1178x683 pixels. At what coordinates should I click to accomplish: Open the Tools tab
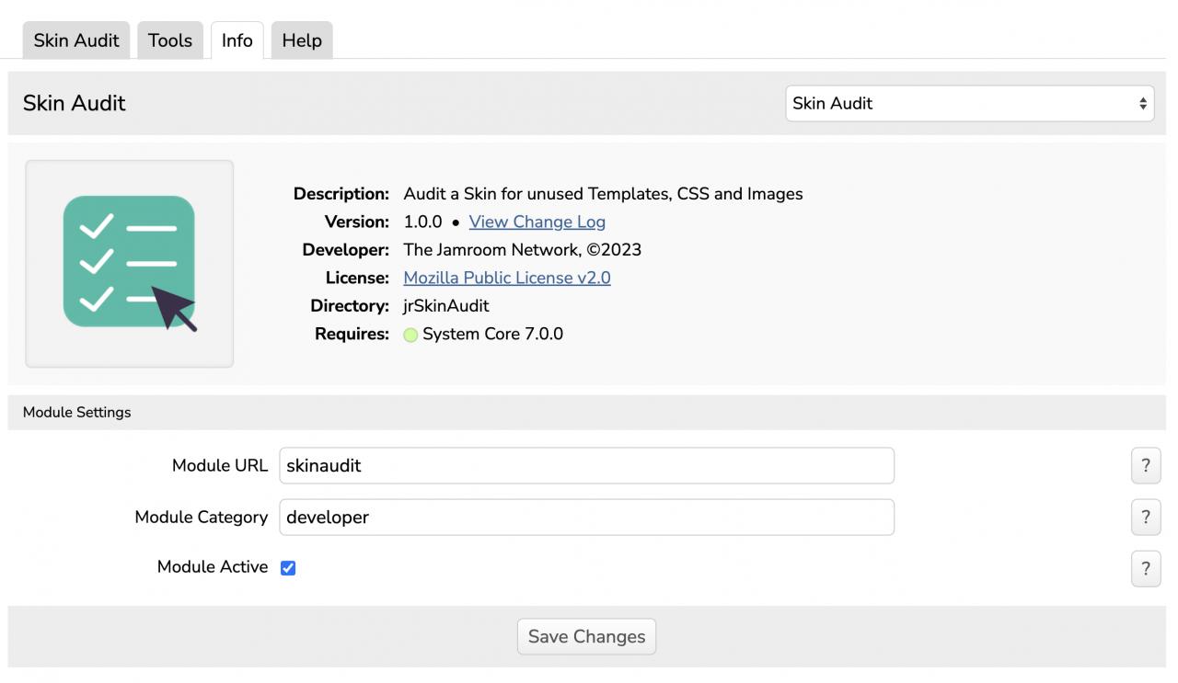coord(170,40)
